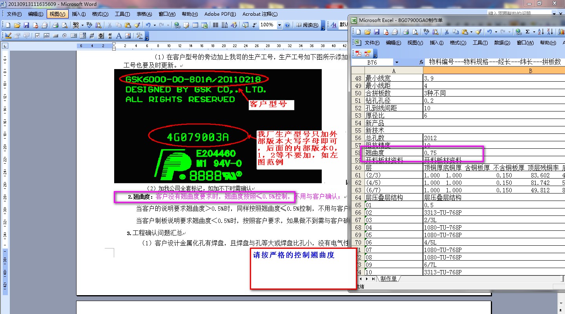Click Excel column A header
Screen dimensions: 565x314
(x=394, y=71)
